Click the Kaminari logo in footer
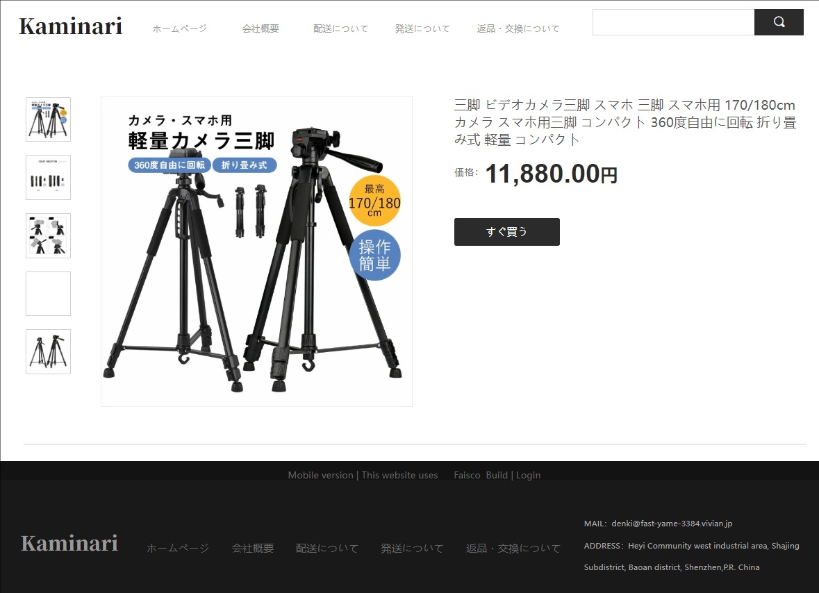819x593 pixels. (x=69, y=543)
